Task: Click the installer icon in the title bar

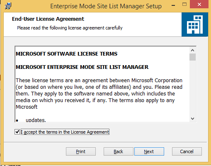Action: (x=8, y=6)
